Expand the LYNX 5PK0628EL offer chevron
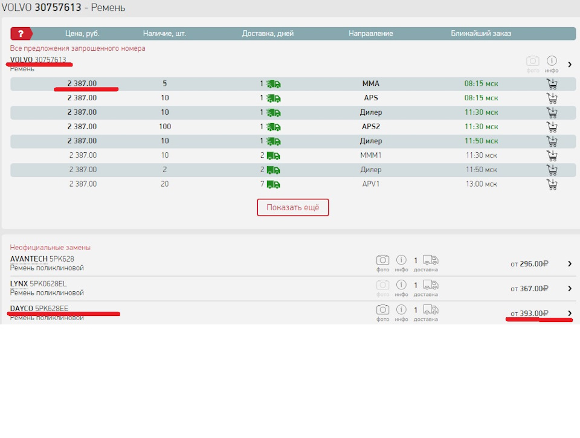This screenshot has height=438, width=580. click(x=569, y=289)
